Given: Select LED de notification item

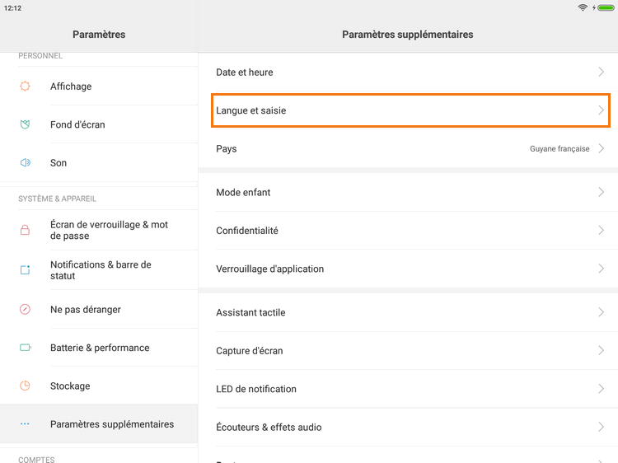Looking at the screenshot, I should 408,389.
